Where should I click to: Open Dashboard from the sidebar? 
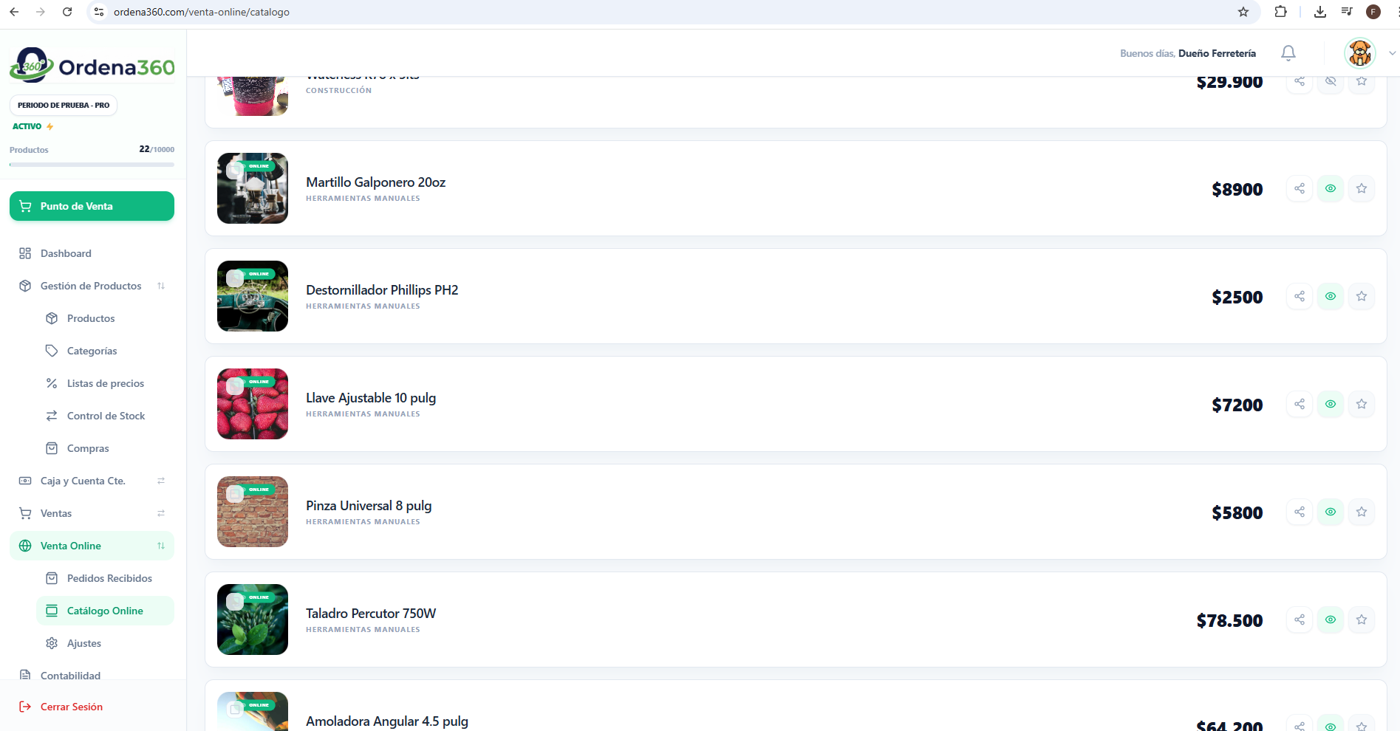[x=92, y=253]
